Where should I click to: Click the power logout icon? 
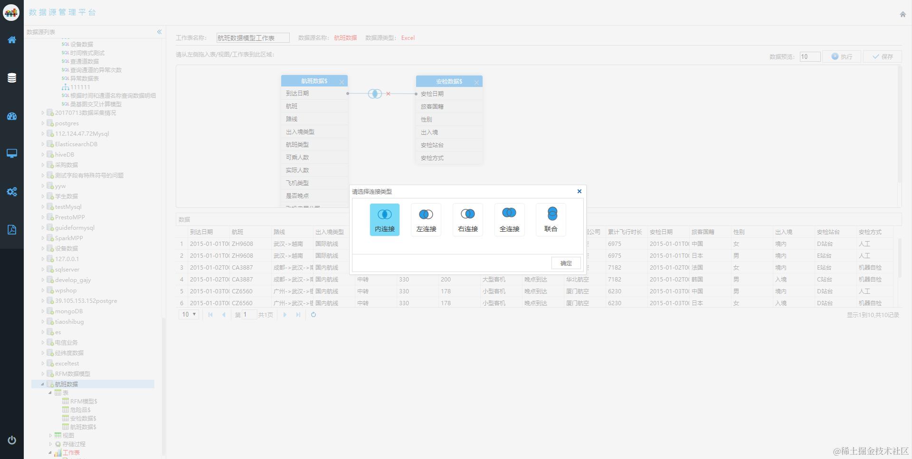click(12, 440)
